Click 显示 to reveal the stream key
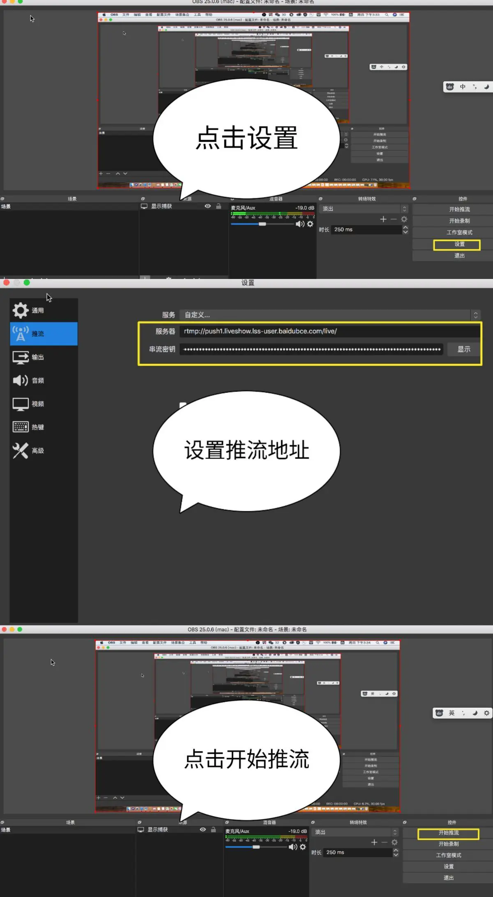The height and width of the screenshot is (897, 493). [x=464, y=349]
